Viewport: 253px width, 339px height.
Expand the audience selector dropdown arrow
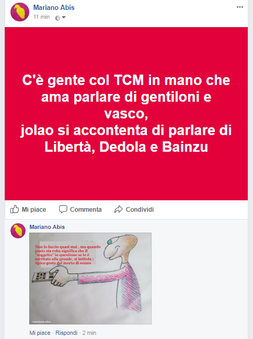click(x=64, y=17)
